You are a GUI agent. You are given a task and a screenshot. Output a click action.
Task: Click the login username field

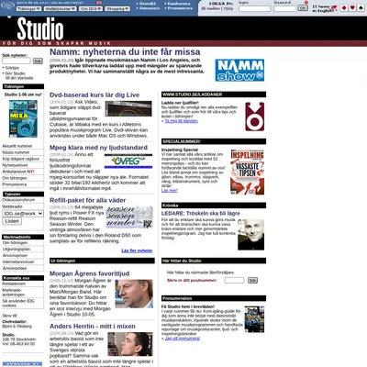(254, 8)
